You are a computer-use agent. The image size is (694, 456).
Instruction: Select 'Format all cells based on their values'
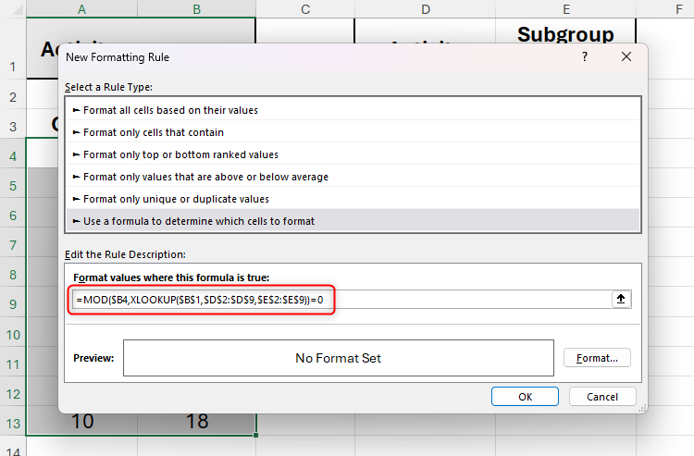pyautogui.click(x=170, y=110)
